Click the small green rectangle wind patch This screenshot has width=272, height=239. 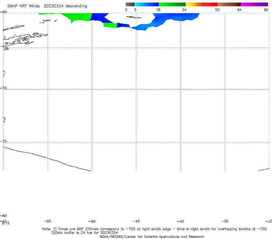[110, 25]
